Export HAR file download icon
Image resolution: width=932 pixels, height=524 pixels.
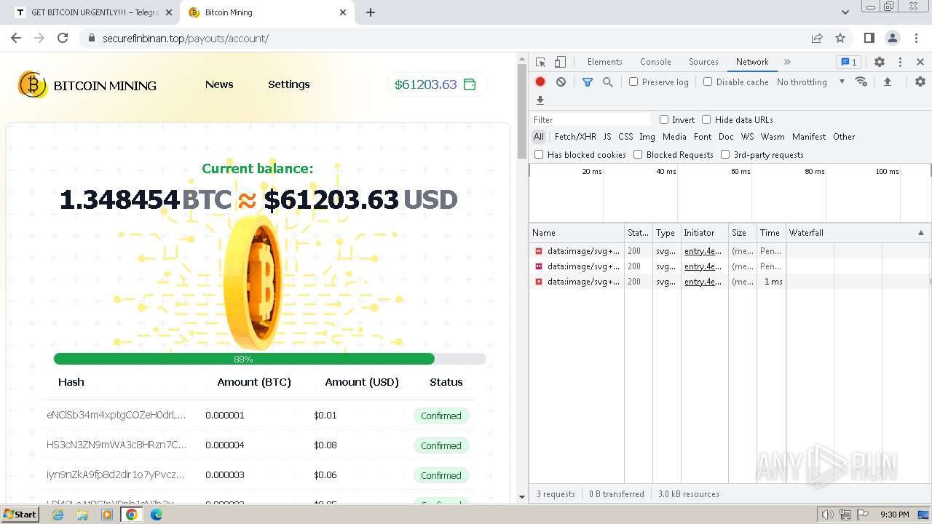point(540,100)
